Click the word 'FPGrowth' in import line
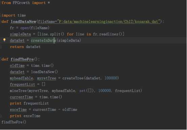The image size is (187, 130). pyautogui.click(x=21, y=3)
